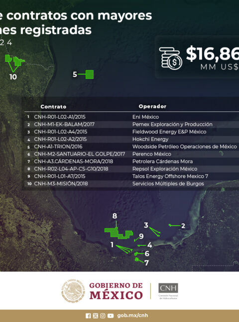This screenshot has width=239, height=322.
Task: Select row CNH-R01-L02-A1/2015
Action: tap(131, 117)
